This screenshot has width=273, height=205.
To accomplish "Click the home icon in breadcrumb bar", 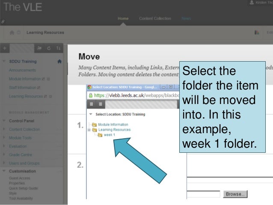I will coord(12,33).
